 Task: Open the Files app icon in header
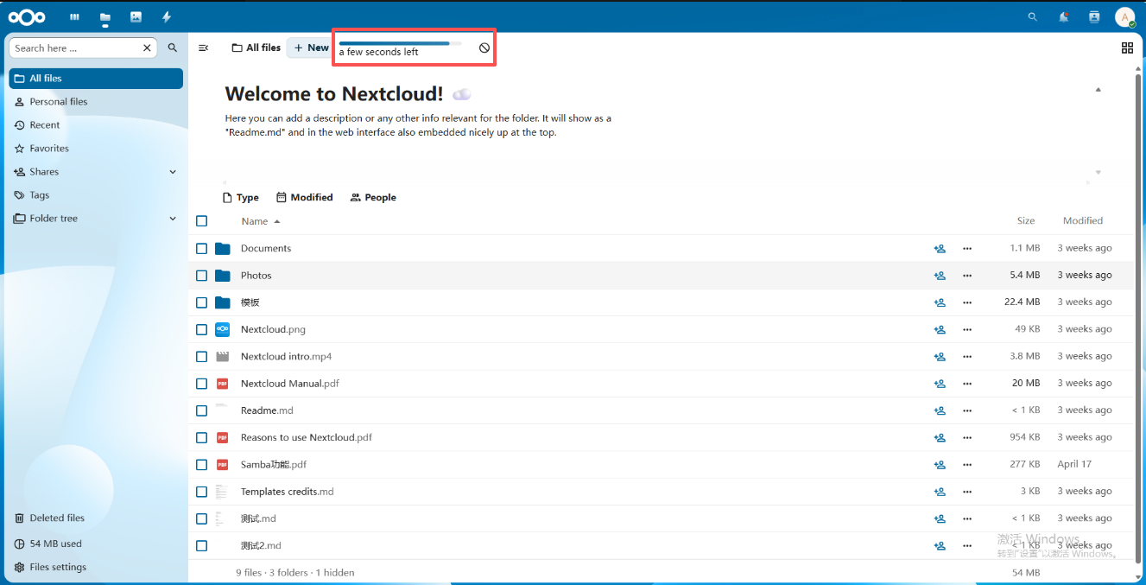[105, 16]
